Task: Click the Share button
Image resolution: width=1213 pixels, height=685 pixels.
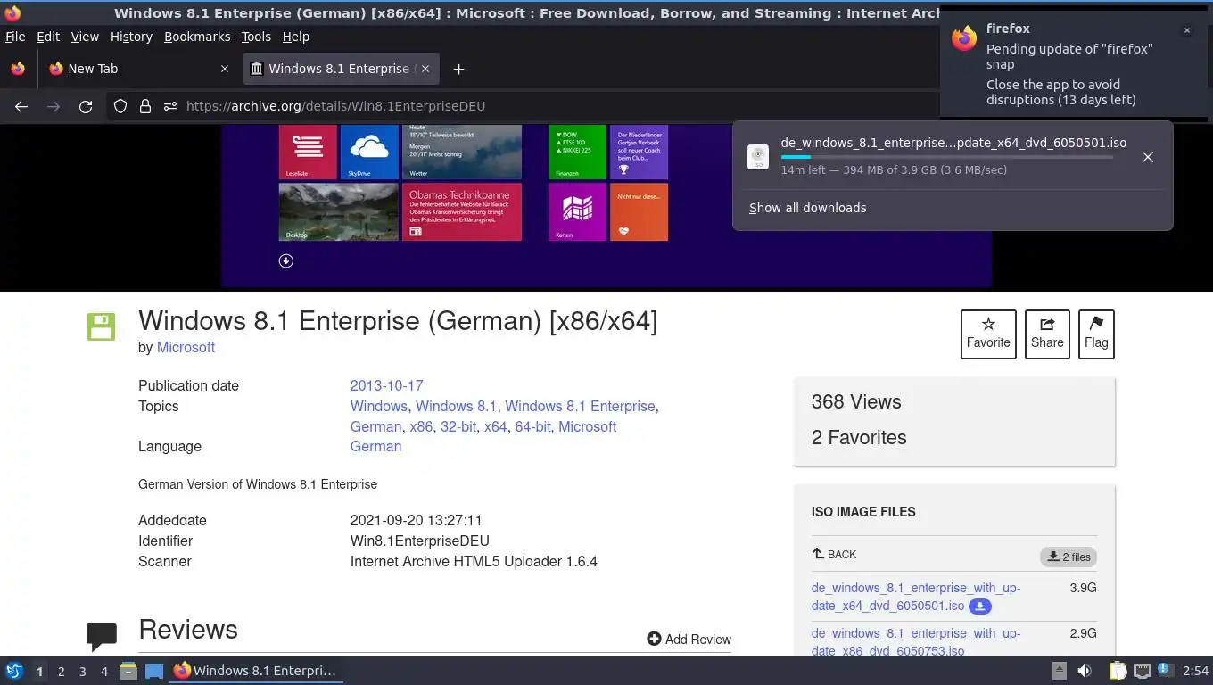Action: tap(1047, 334)
